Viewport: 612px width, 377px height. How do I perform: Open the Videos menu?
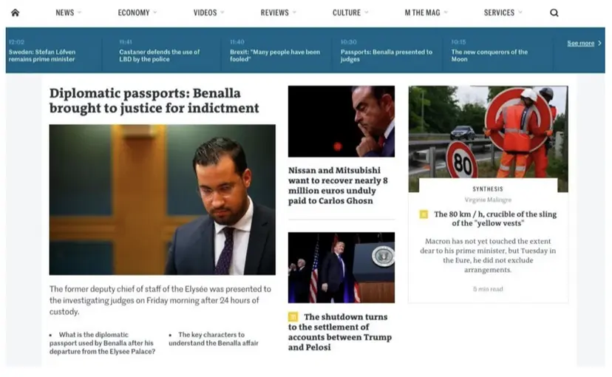(205, 13)
